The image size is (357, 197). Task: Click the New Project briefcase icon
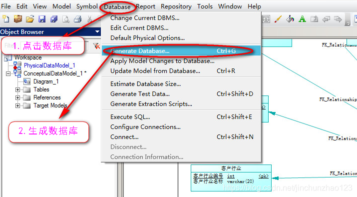(18, 19)
